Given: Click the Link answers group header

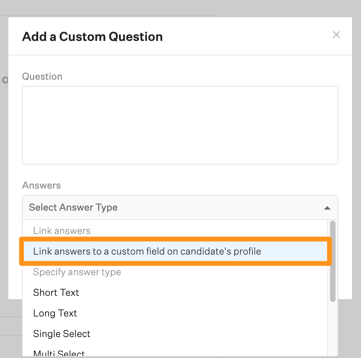Looking at the screenshot, I should (62, 231).
